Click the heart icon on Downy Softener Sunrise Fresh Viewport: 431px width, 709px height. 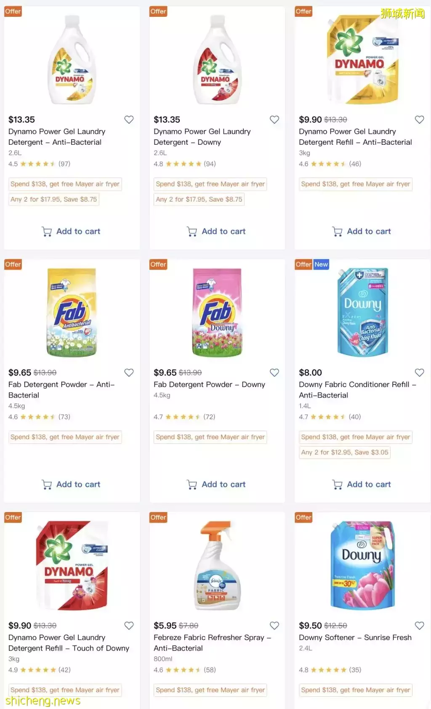tap(420, 626)
